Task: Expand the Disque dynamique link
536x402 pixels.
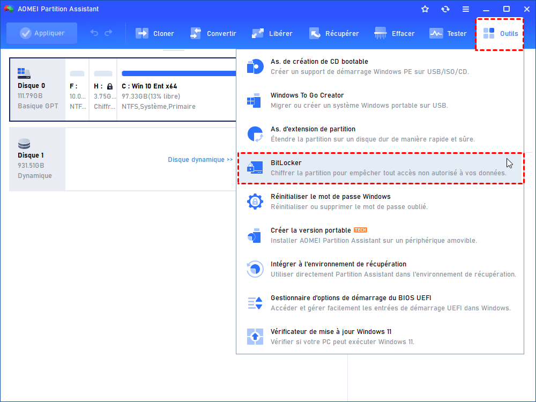Action: (200, 159)
